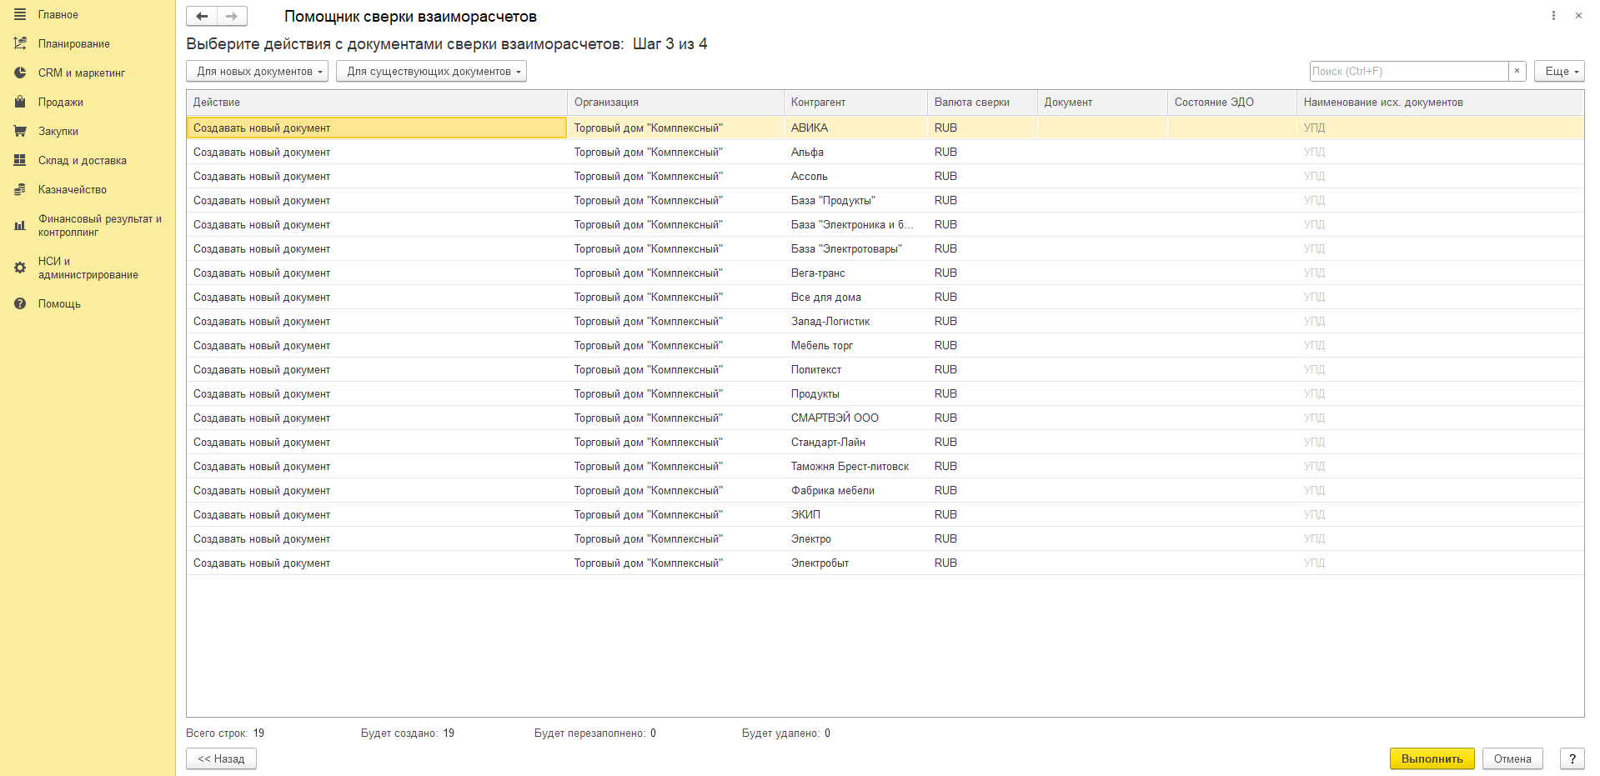Click the НСИ и администрирование gear icon
Image resolution: width=1600 pixels, height=776 pixels.
[20, 268]
